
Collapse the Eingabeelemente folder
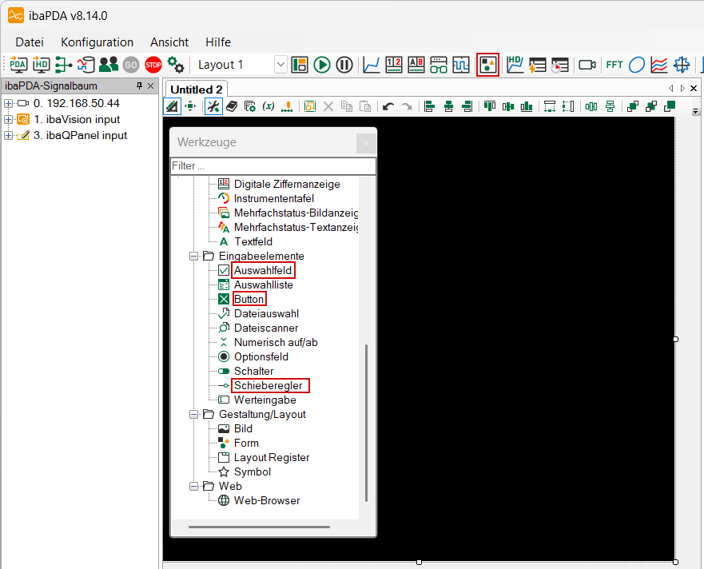tap(193, 256)
